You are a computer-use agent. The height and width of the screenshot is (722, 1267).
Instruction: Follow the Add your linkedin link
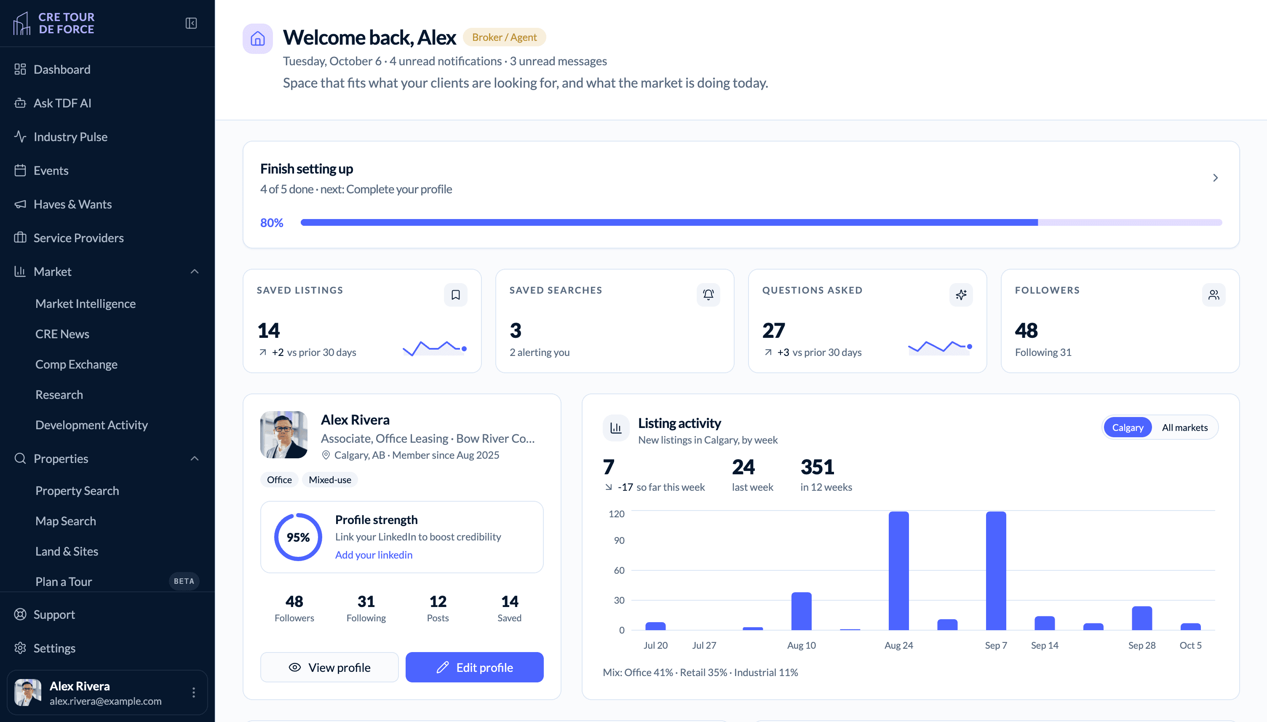[x=374, y=555]
